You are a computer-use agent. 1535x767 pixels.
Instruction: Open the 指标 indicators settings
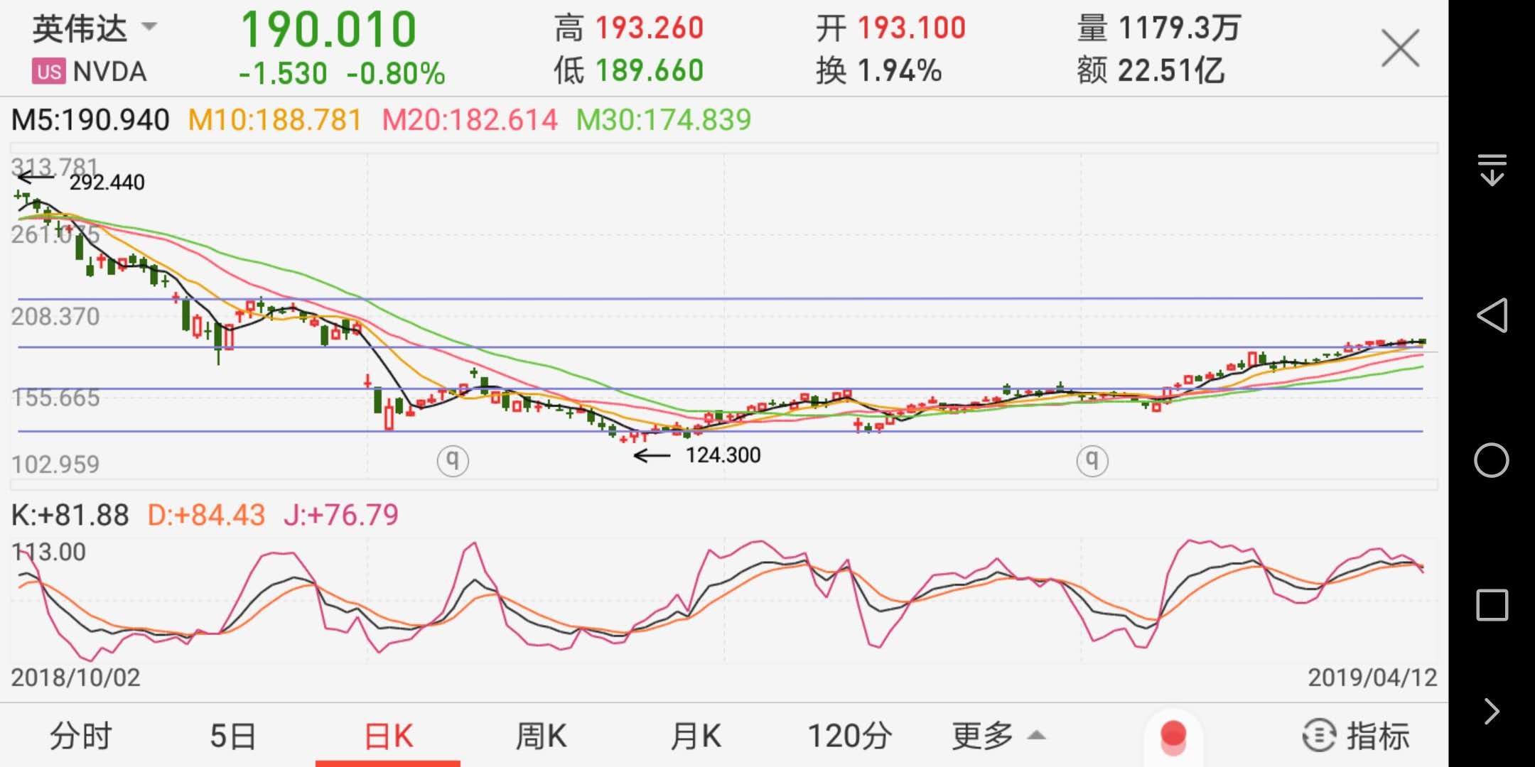point(1356,736)
